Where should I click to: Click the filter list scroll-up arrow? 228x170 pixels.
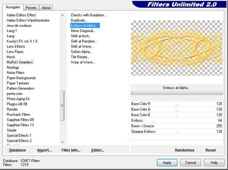coord(62,15)
